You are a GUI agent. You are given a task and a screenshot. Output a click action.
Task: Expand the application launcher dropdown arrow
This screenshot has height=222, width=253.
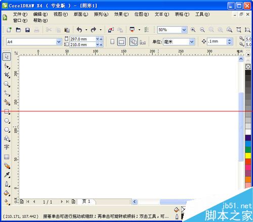point(139,30)
